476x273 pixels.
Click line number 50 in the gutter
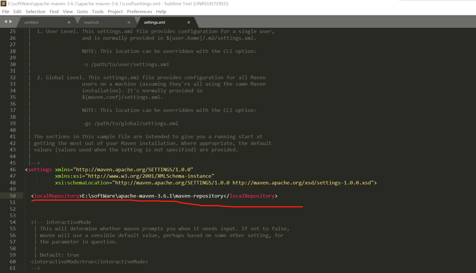[x=13, y=196]
